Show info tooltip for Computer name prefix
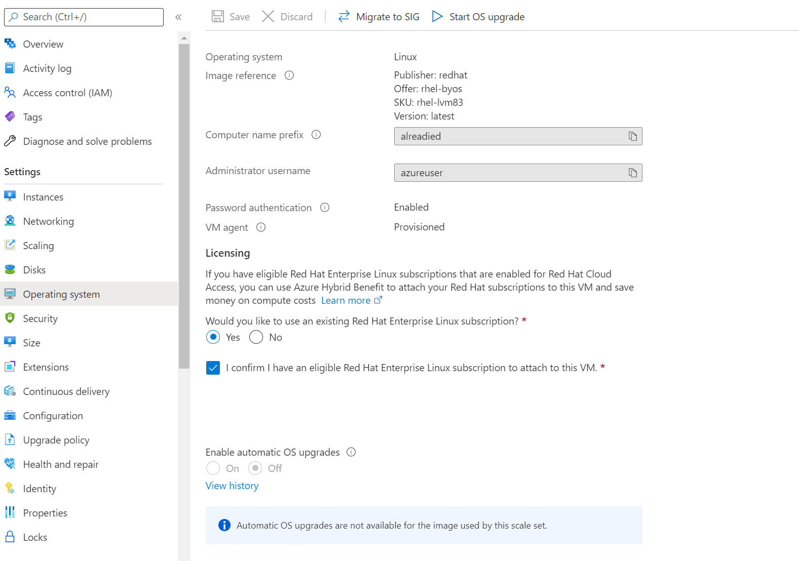The image size is (799, 561). click(x=316, y=135)
